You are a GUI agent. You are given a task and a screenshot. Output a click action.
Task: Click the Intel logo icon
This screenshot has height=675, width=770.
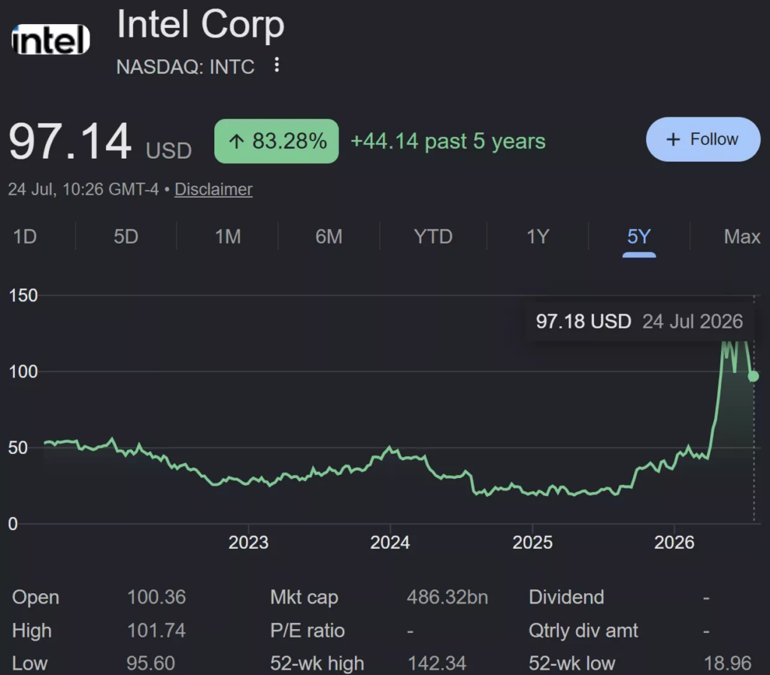click(50, 39)
